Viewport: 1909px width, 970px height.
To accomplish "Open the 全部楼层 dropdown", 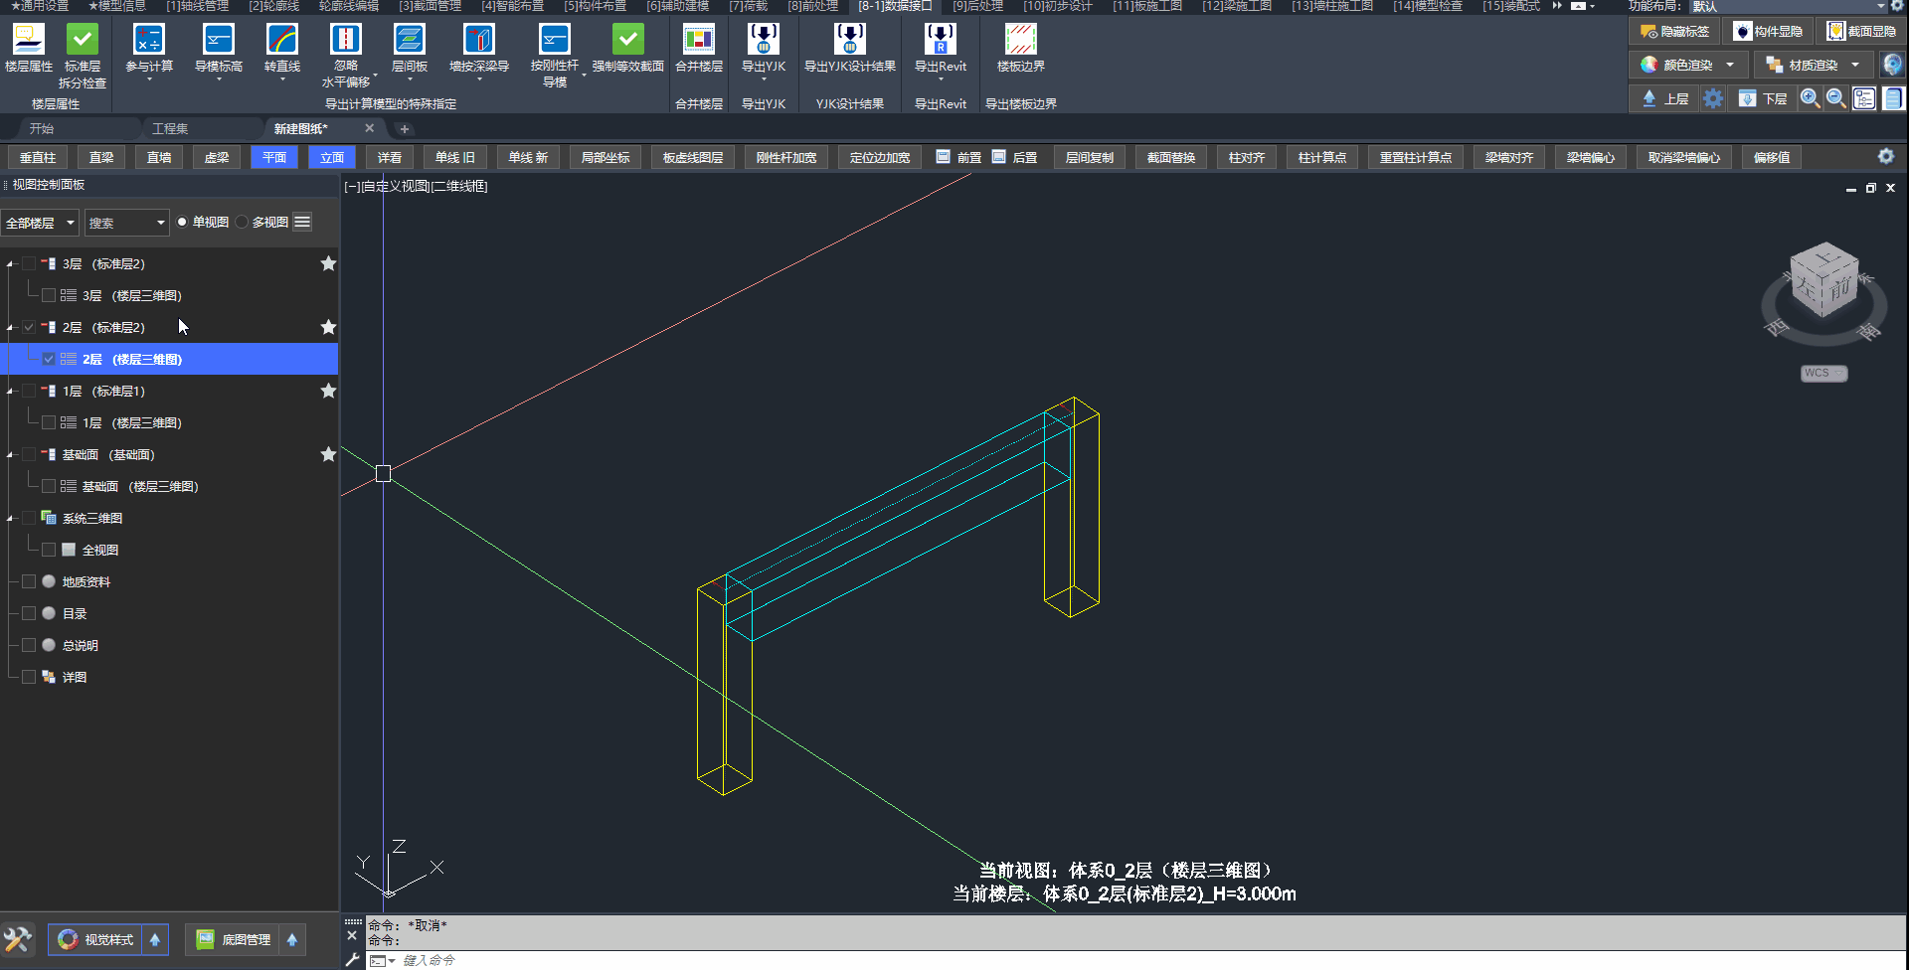I will [x=40, y=223].
